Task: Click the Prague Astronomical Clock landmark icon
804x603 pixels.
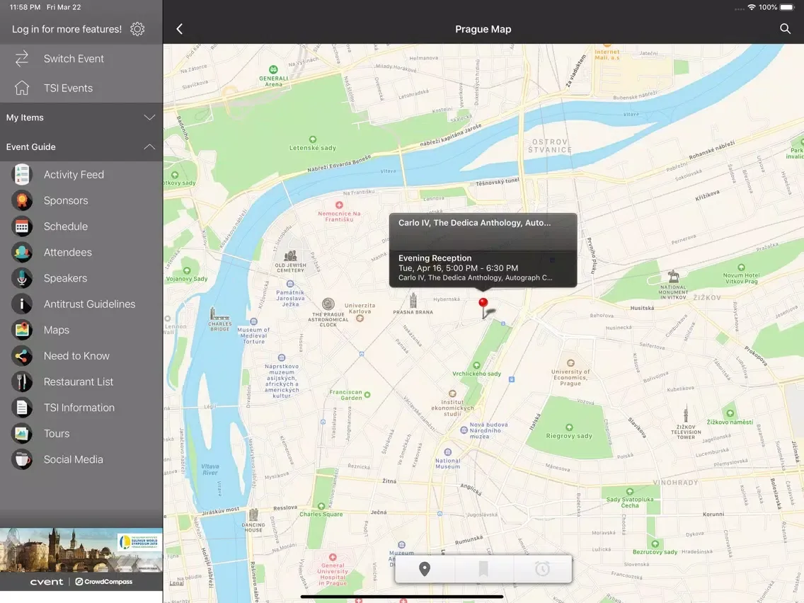Action: [x=328, y=304]
